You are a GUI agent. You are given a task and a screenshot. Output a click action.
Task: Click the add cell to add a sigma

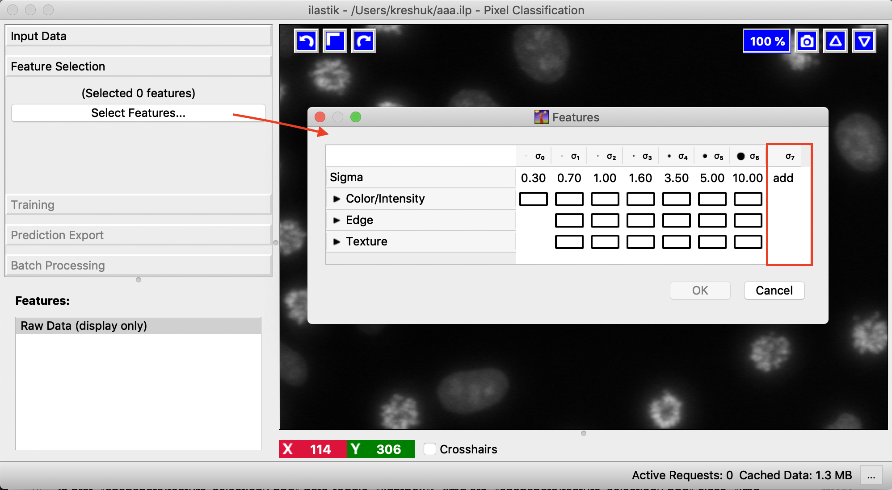click(783, 178)
